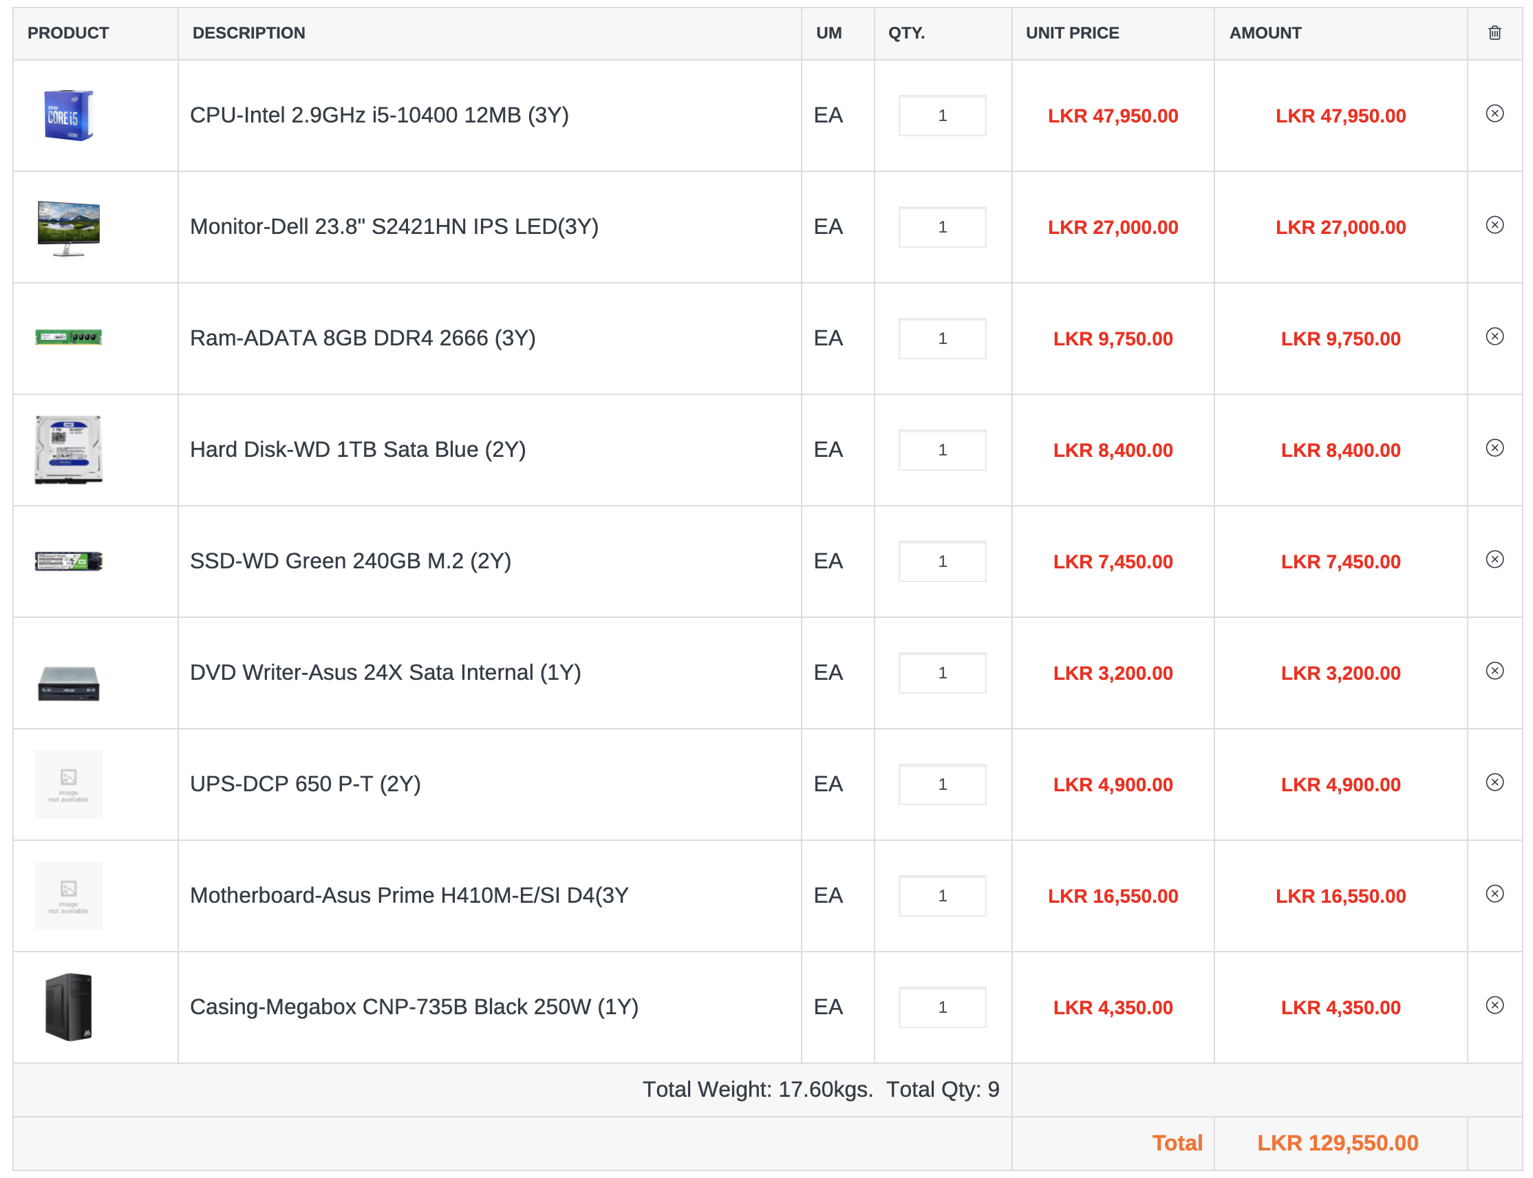Click the grand total LKR 129,550.00
This screenshot has width=1533, height=1178.
(1338, 1143)
